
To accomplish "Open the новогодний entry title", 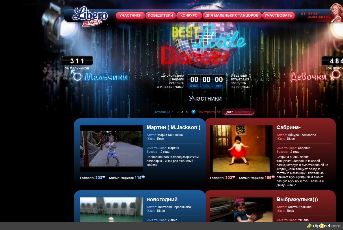I will pyautogui.click(x=162, y=199).
